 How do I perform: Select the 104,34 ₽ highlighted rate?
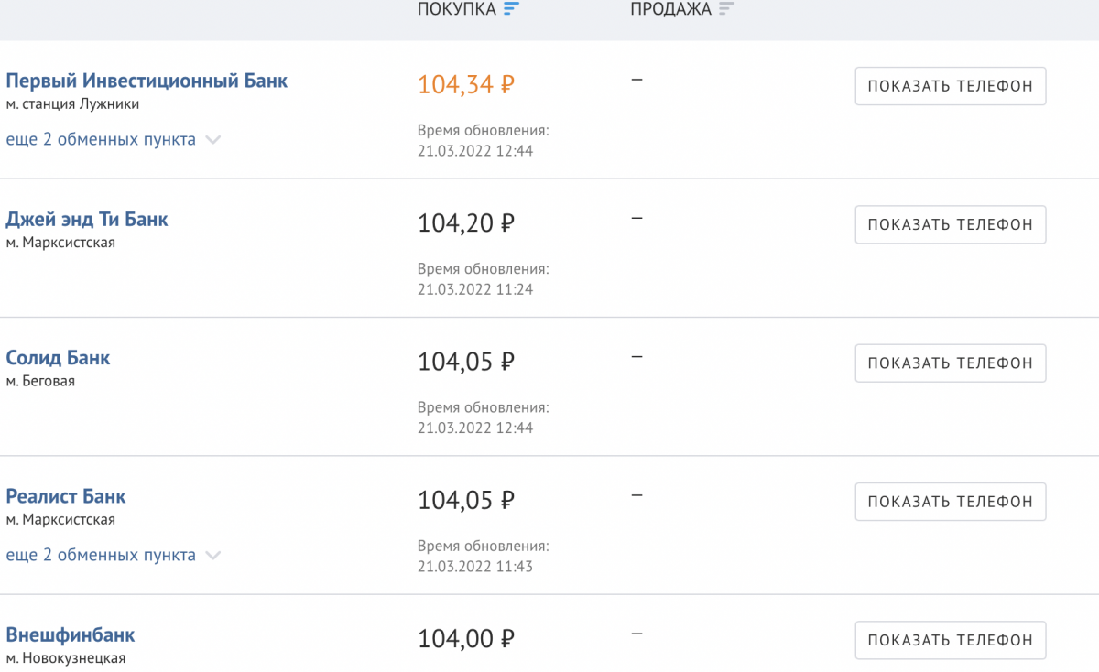tap(466, 85)
